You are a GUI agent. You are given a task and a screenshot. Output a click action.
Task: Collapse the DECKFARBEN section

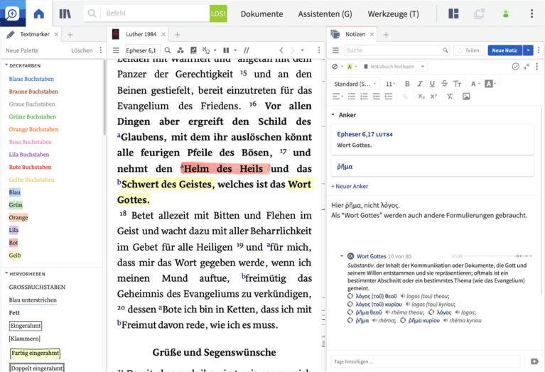point(6,65)
